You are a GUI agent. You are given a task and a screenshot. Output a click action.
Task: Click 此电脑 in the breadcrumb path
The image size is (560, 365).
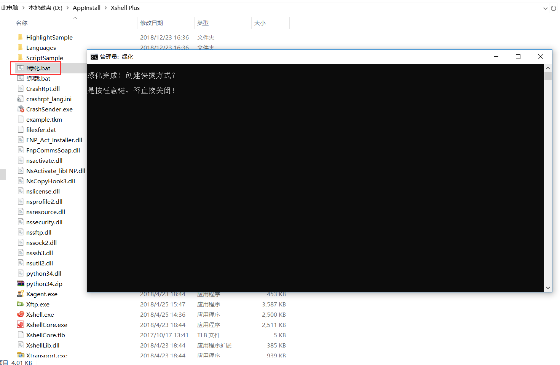pos(10,8)
